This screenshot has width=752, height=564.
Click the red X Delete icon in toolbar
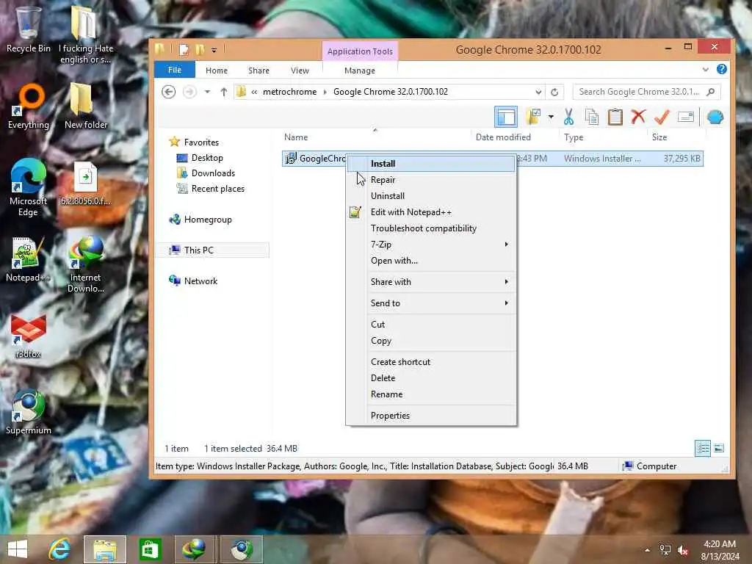coord(638,117)
